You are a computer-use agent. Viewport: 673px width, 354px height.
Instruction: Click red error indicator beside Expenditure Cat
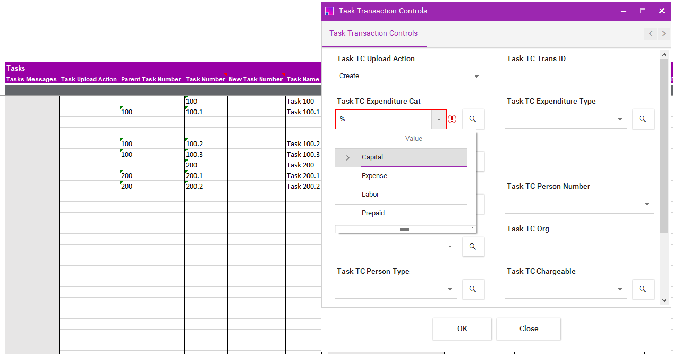[x=452, y=119]
